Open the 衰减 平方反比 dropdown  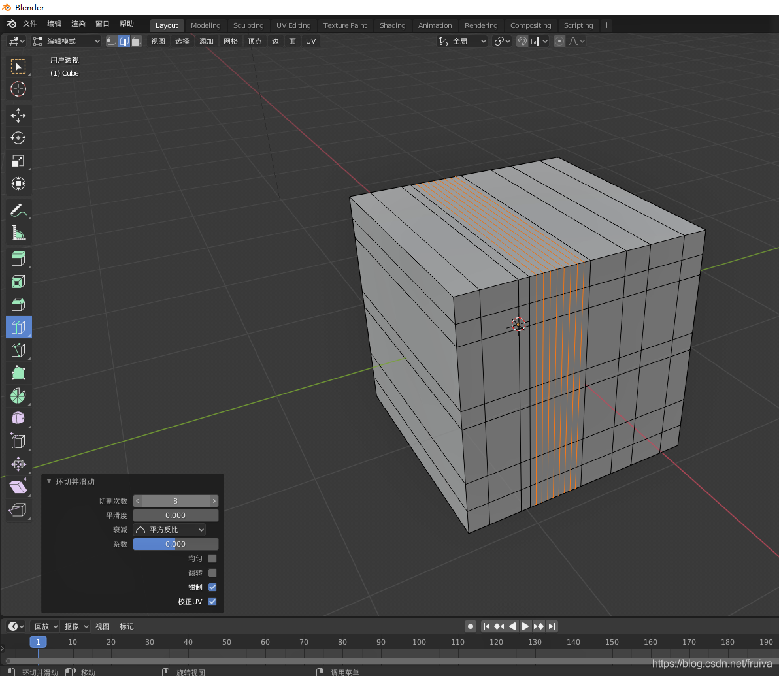(169, 530)
